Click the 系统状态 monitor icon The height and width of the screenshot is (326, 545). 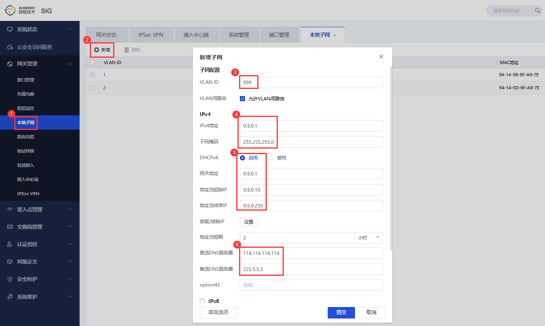pos(10,29)
